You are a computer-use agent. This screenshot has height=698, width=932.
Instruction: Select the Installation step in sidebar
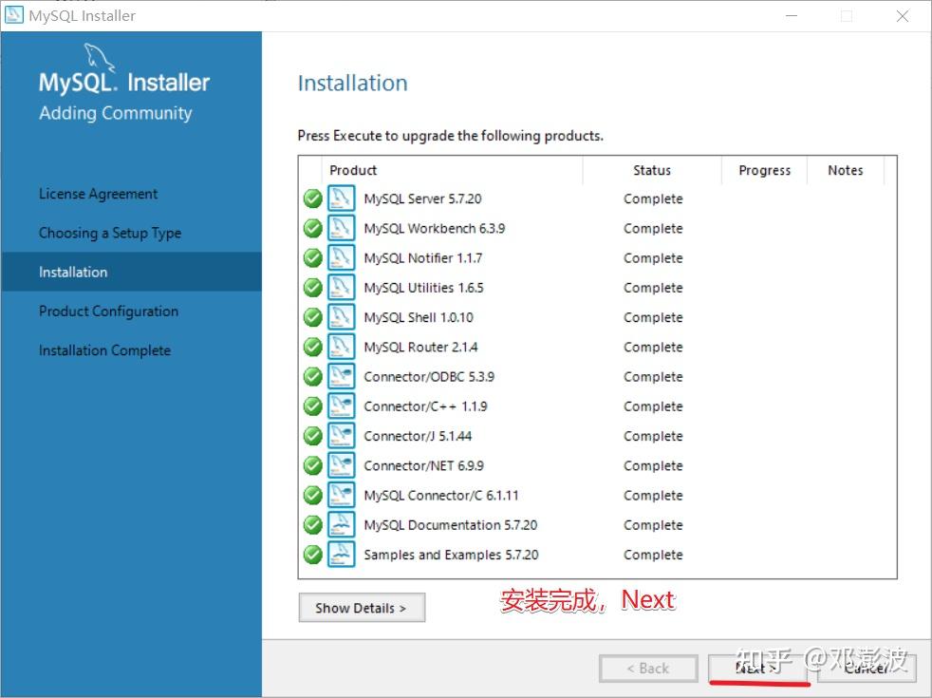click(131, 272)
